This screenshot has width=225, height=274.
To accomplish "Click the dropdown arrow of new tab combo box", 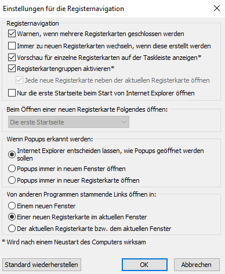I will tap(124, 122).
